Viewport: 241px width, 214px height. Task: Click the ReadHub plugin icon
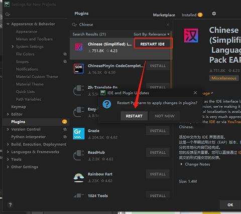[79, 155]
